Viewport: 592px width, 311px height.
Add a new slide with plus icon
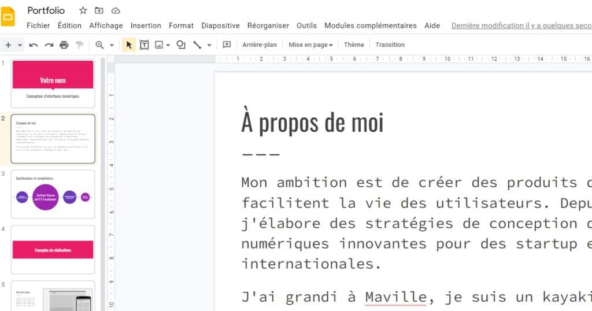[x=8, y=45]
